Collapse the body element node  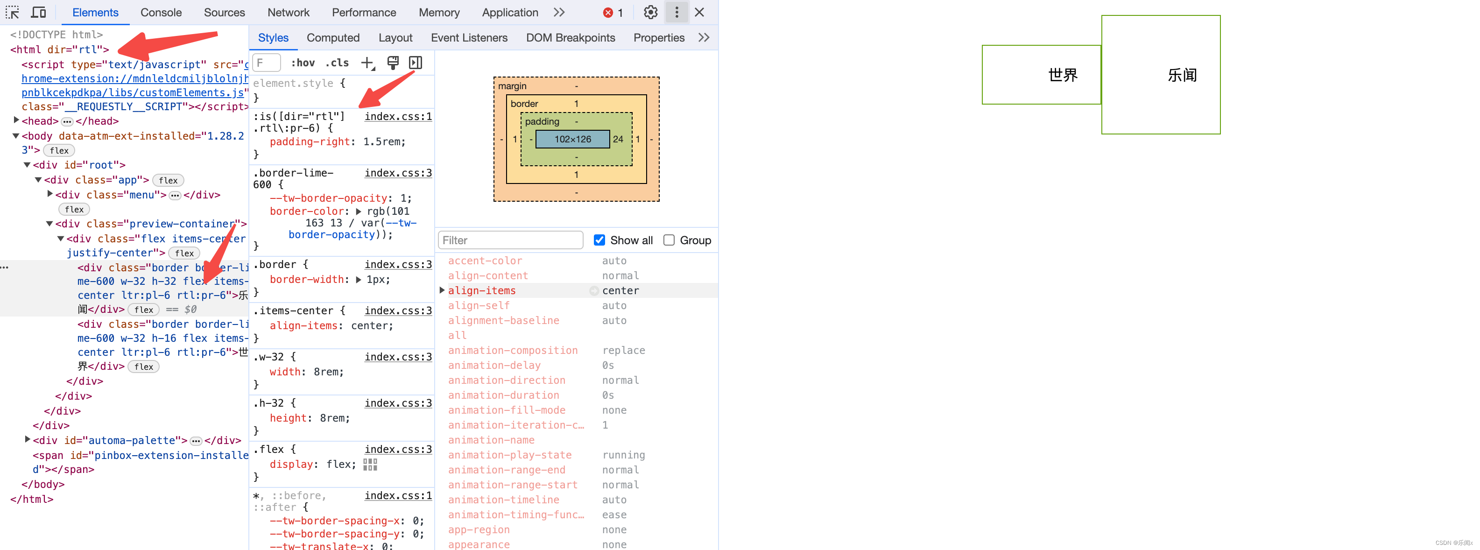(16, 135)
